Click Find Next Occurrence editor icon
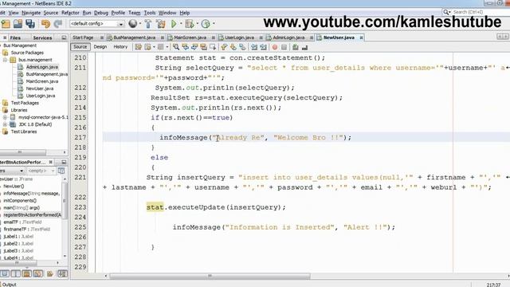 pos(194,47)
